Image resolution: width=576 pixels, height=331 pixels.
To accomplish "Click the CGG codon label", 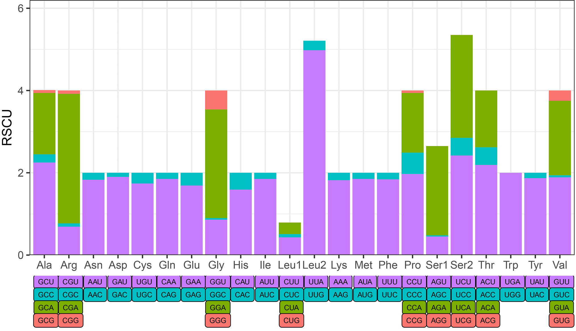I will pos(70,321).
